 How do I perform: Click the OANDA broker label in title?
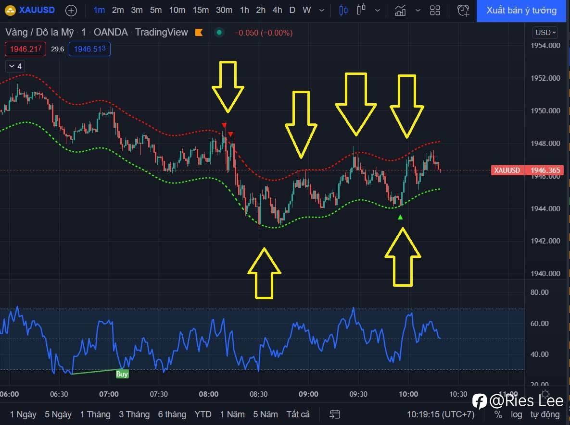pyautogui.click(x=111, y=32)
